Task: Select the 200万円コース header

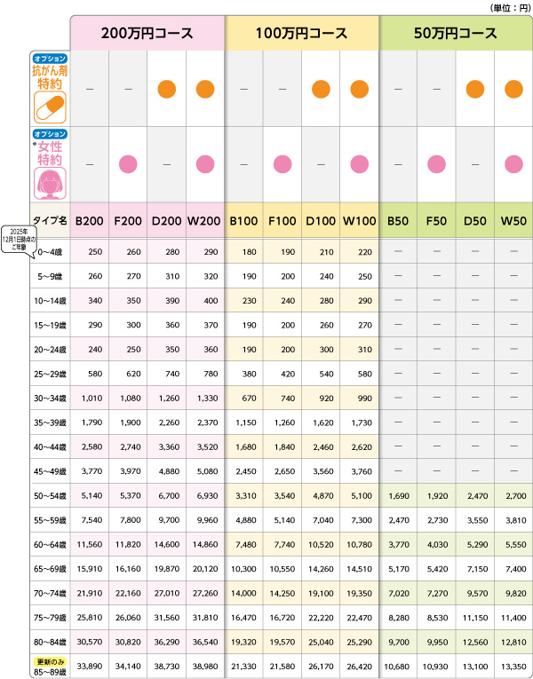Action: [147, 34]
